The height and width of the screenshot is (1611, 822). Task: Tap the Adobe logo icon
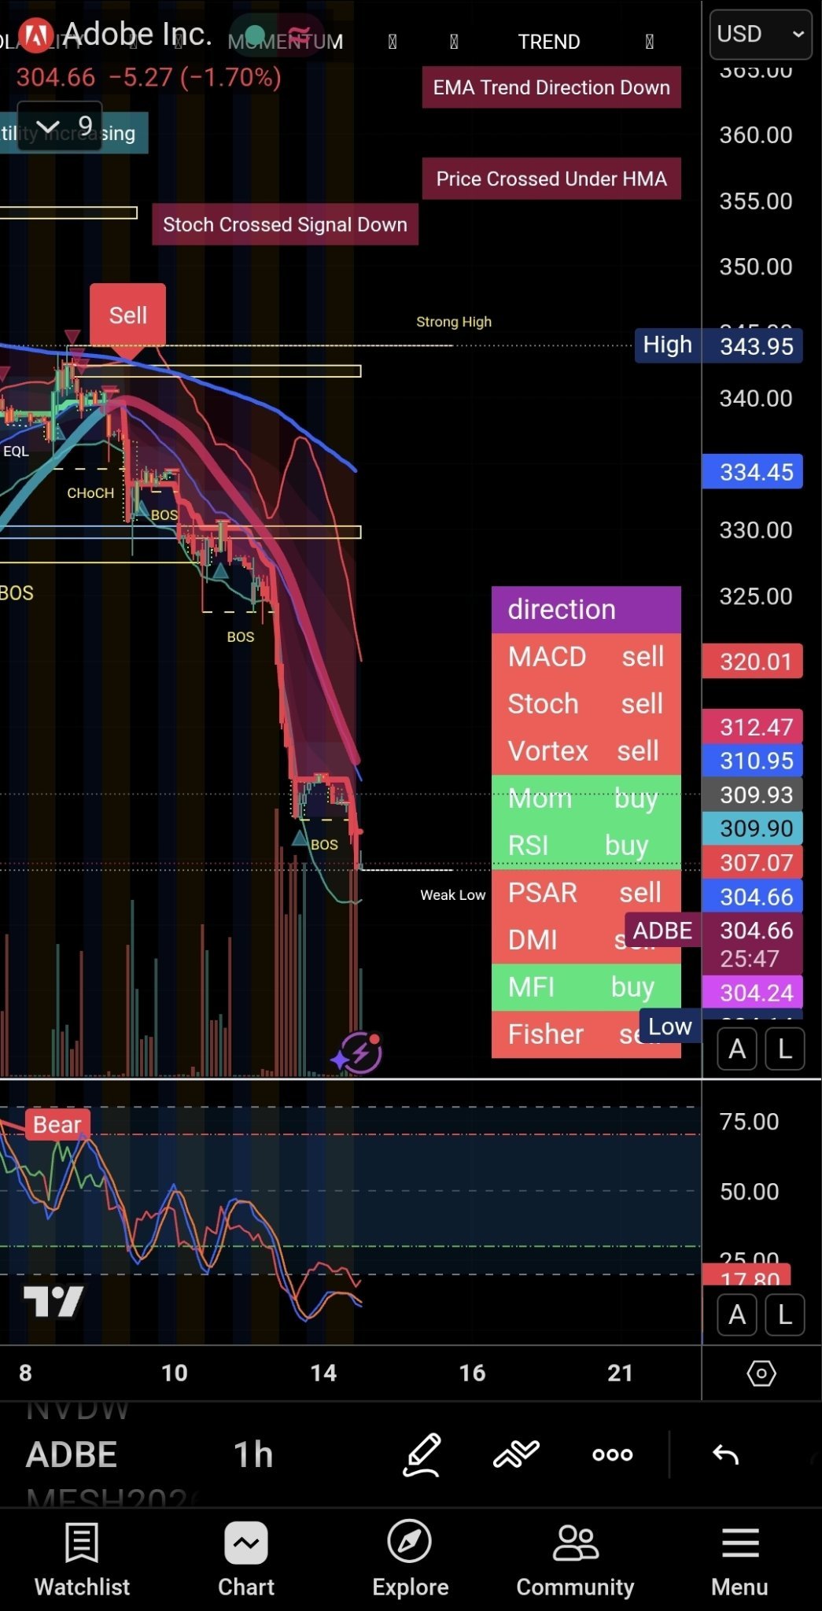pyautogui.click(x=35, y=35)
